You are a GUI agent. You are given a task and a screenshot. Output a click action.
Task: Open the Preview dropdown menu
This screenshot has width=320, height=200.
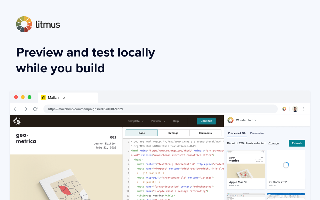click(x=158, y=121)
